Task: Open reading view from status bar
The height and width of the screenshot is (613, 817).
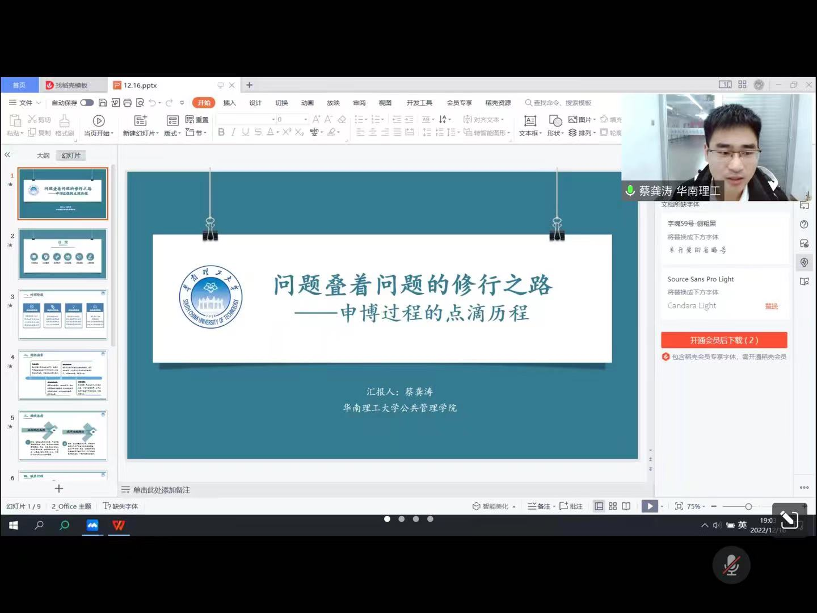Action: pyautogui.click(x=626, y=506)
